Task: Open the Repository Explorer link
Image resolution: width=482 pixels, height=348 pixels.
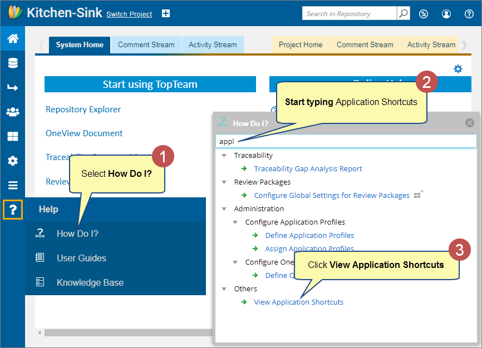Action: (83, 110)
